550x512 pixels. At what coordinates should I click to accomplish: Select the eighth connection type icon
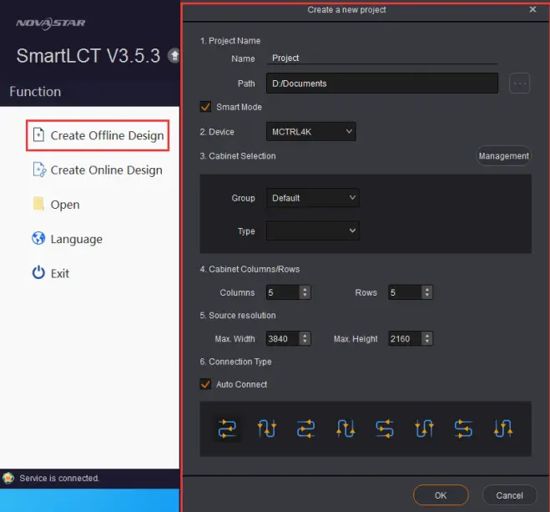tap(503, 428)
